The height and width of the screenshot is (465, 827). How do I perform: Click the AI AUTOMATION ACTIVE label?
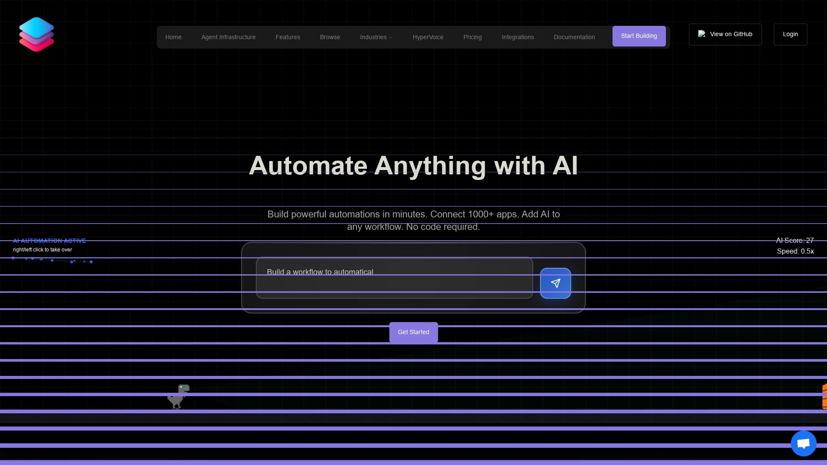tap(50, 241)
